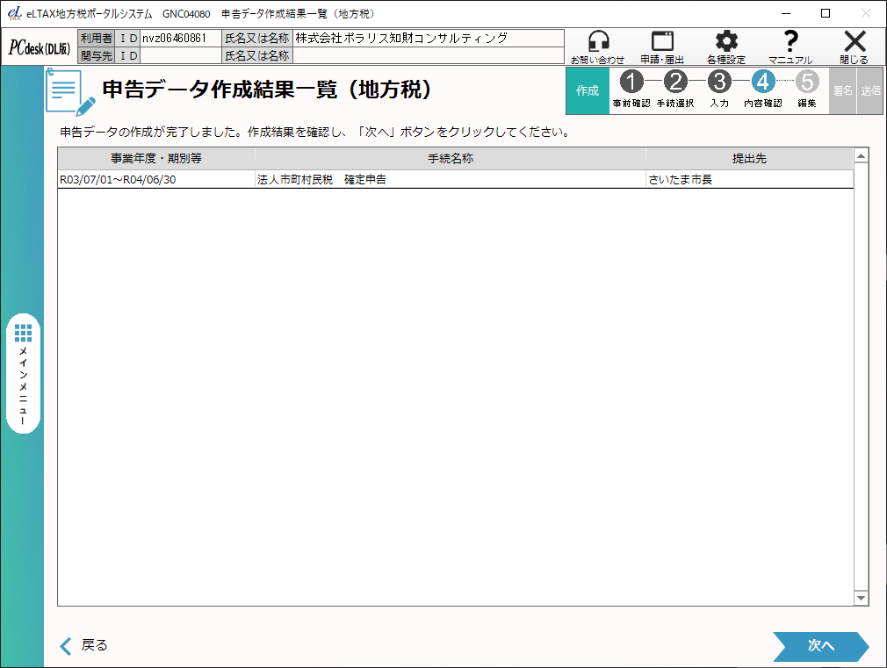
Task: Open the メインメニュー side grid button
Action: click(23, 373)
